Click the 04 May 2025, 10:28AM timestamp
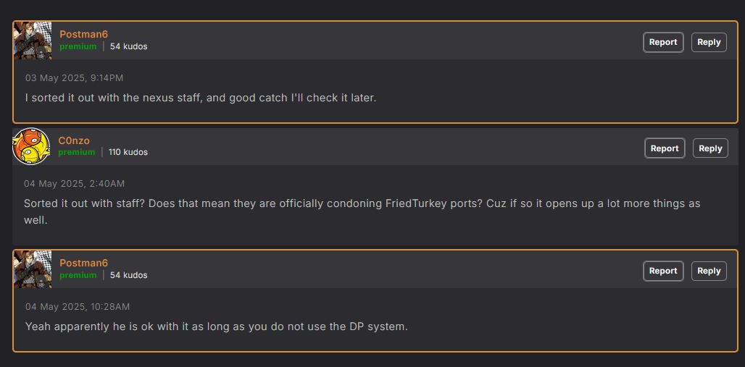 (78, 307)
